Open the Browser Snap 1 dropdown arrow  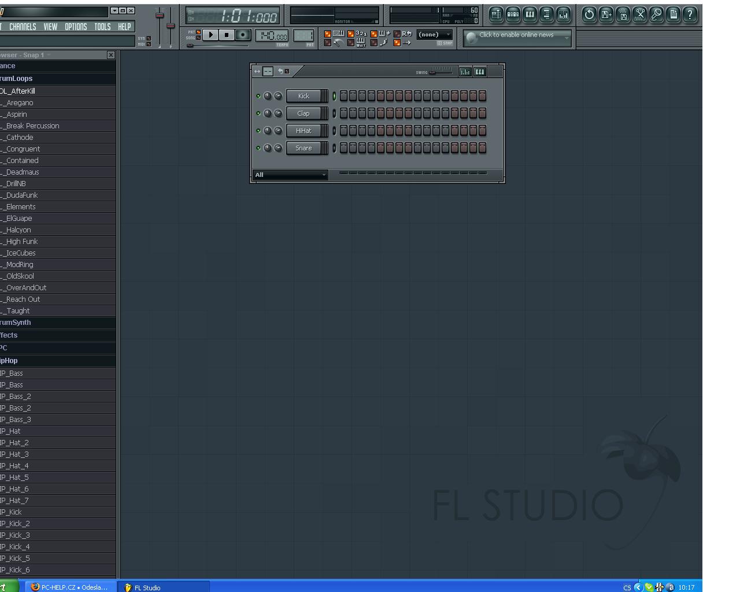pyautogui.click(x=49, y=55)
